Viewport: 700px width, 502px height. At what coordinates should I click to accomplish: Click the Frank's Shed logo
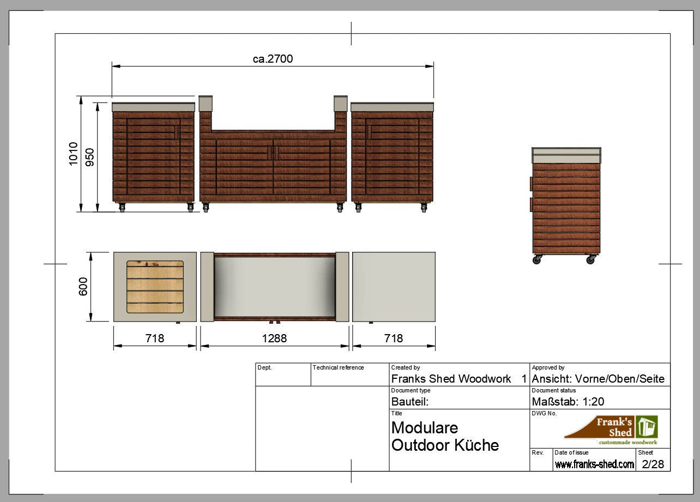pos(611,430)
